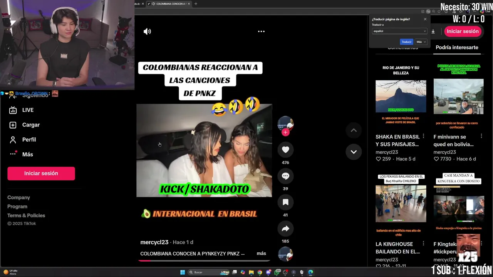
Task: Click Iniciar sesión in the sidebar
Action: point(41,174)
